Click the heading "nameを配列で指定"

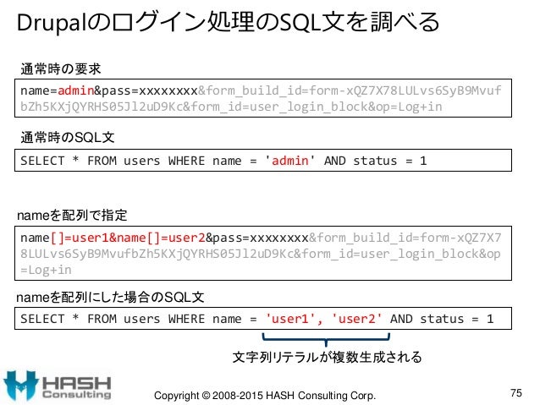tap(72, 216)
